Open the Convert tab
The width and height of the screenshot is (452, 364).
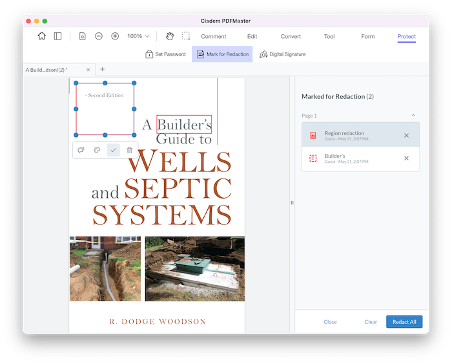(291, 36)
